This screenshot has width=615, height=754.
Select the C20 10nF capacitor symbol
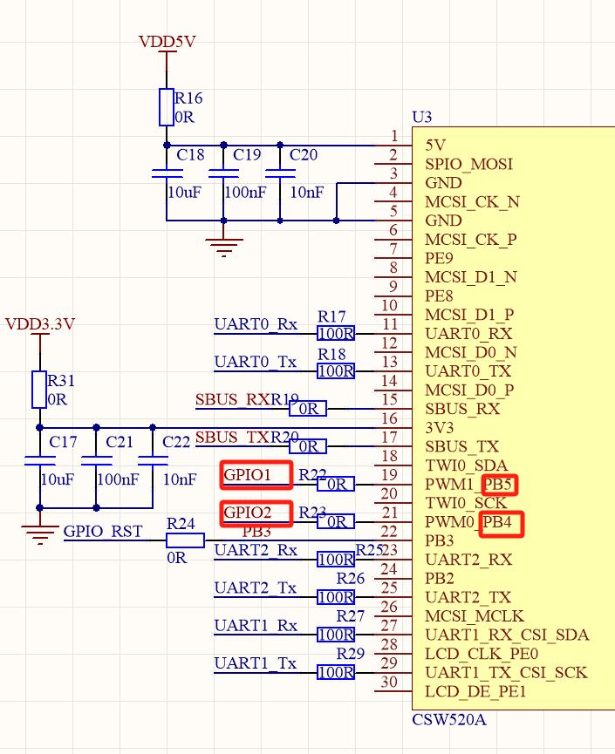click(280, 173)
